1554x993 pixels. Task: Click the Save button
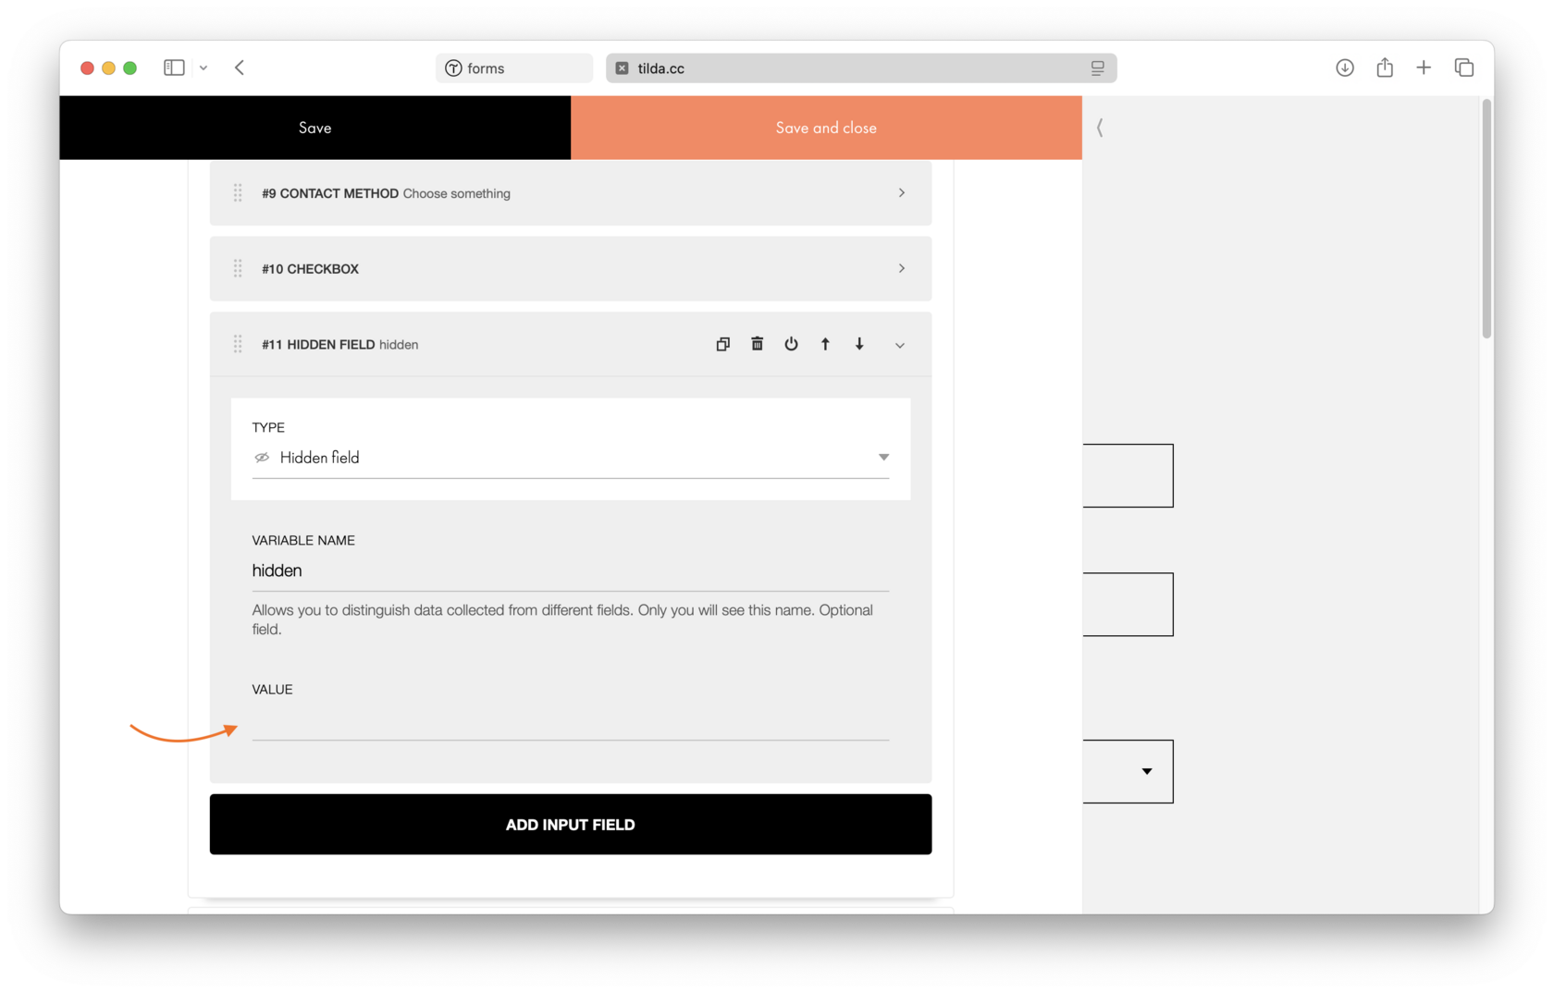(x=314, y=128)
